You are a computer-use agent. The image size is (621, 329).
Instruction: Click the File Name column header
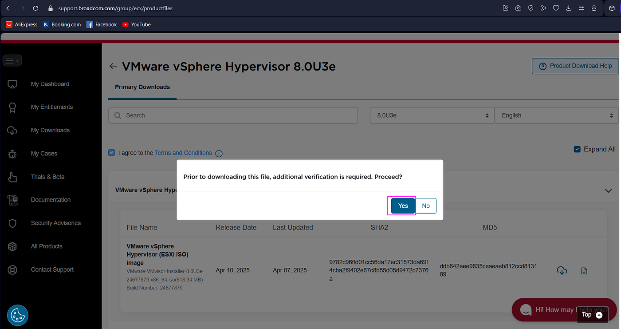pos(142,227)
